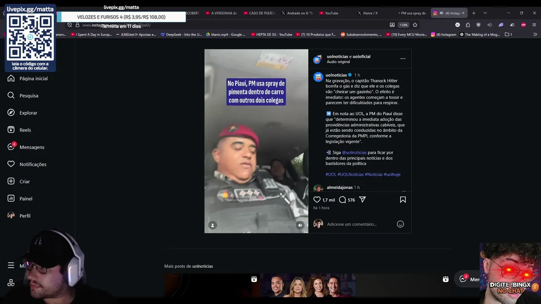Open Áudio original link
The width and height of the screenshot is (541, 304).
[338, 62]
